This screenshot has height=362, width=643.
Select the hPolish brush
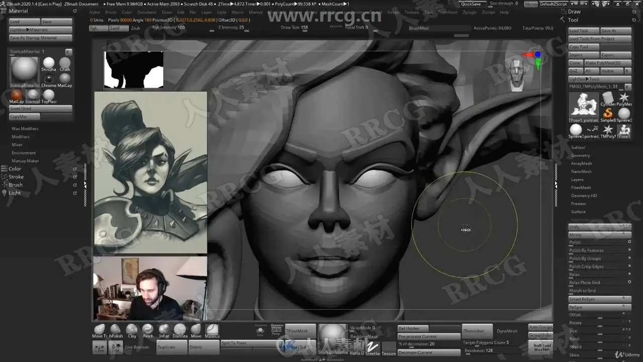[116, 330]
